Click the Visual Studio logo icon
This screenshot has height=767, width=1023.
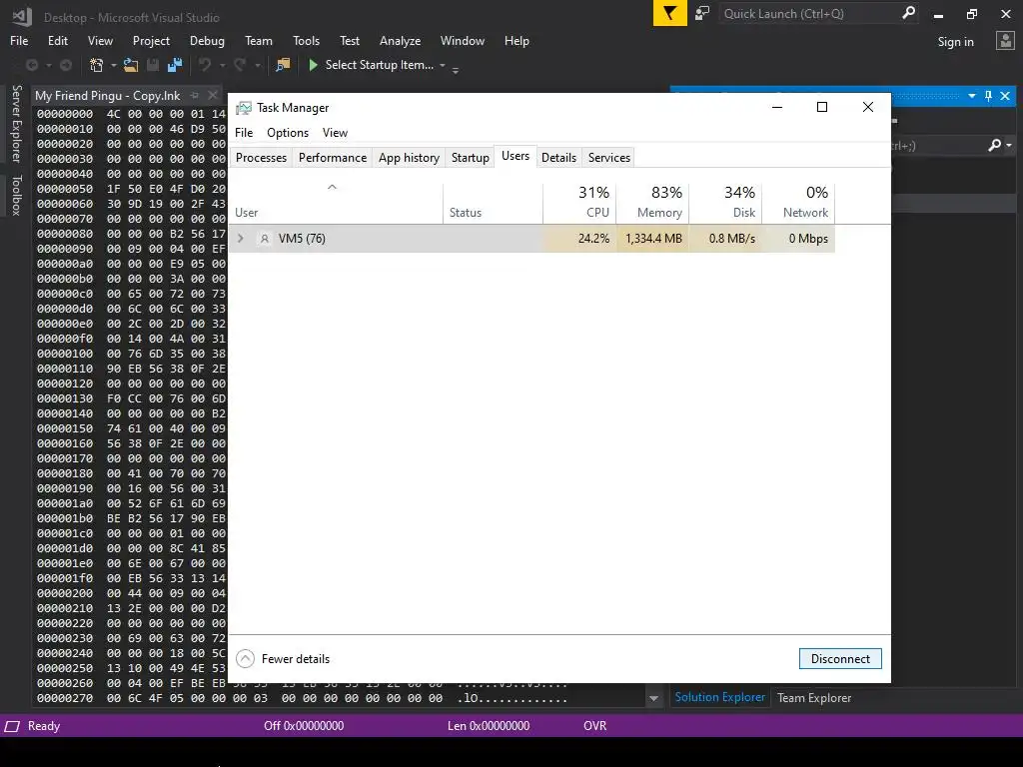pyautogui.click(x=22, y=17)
